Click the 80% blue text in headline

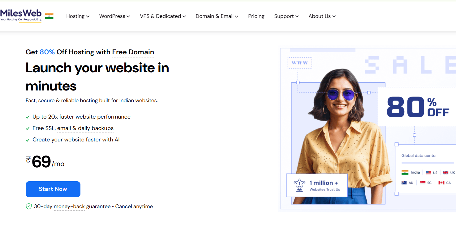(x=47, y=52)
